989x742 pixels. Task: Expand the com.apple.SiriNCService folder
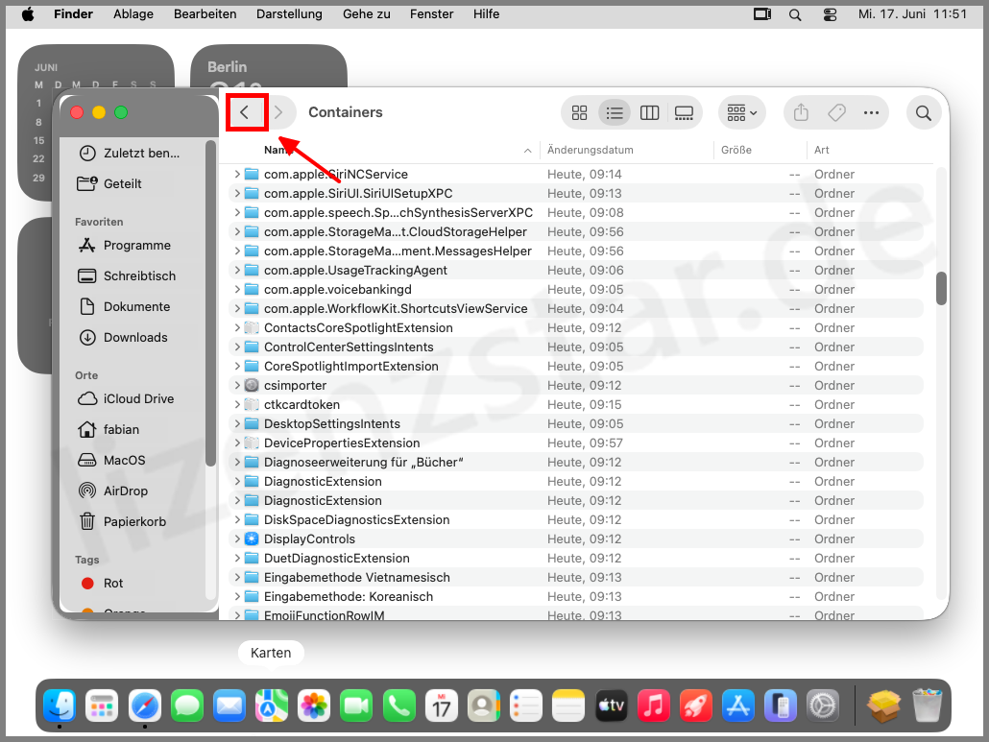pyautogui.click(x=237, y=174)
